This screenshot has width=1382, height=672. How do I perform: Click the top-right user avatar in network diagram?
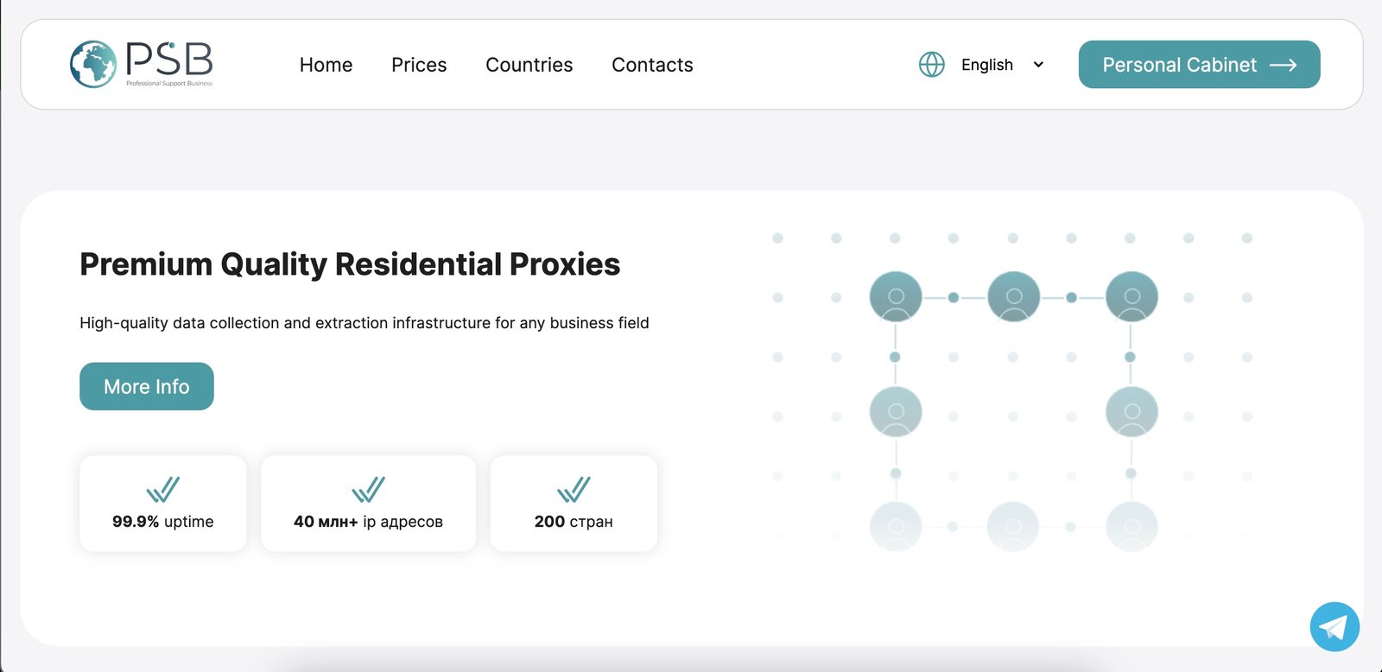1132,297
